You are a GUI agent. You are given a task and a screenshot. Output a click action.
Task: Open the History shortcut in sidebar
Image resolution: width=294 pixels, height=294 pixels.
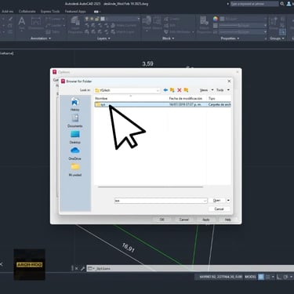75,104
